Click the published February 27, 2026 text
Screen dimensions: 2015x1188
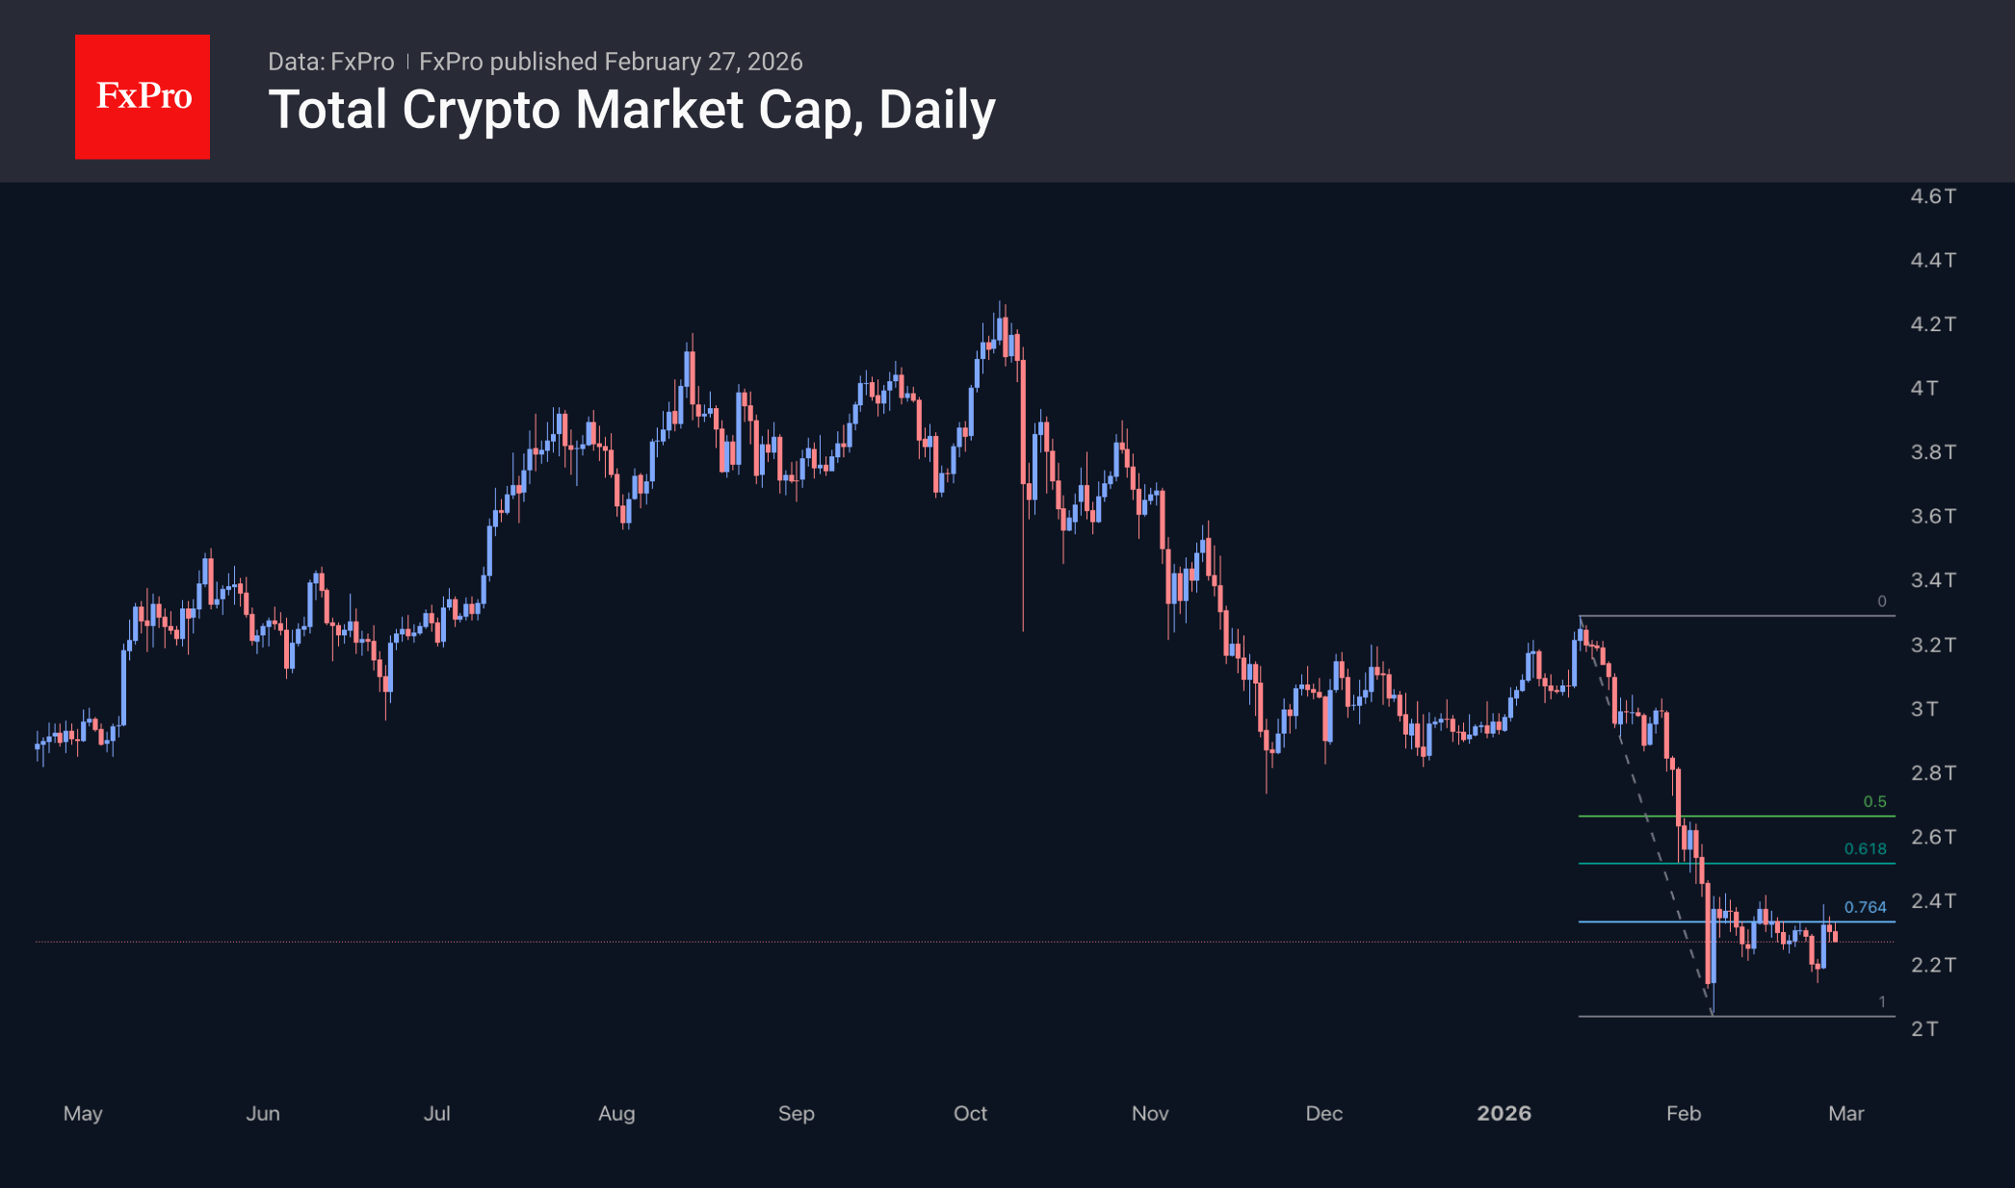tap(611, 62)
